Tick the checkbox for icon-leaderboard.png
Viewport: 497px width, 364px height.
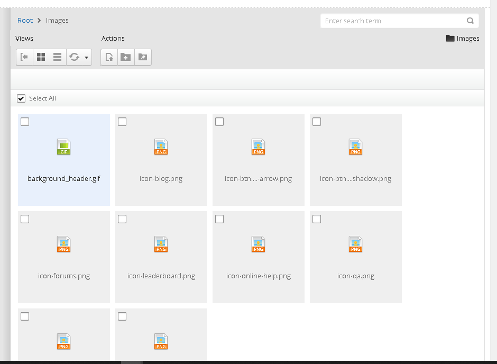click(x=122, y=219)
